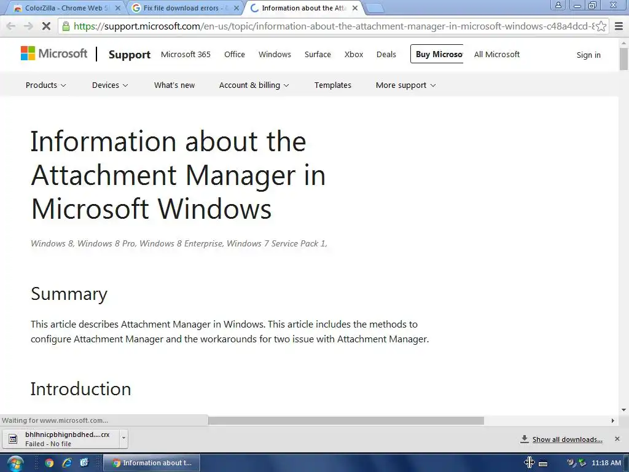Click Show all downloads link
The width and height of the screenshot is (629, 472).
click(x=567, y=439)
